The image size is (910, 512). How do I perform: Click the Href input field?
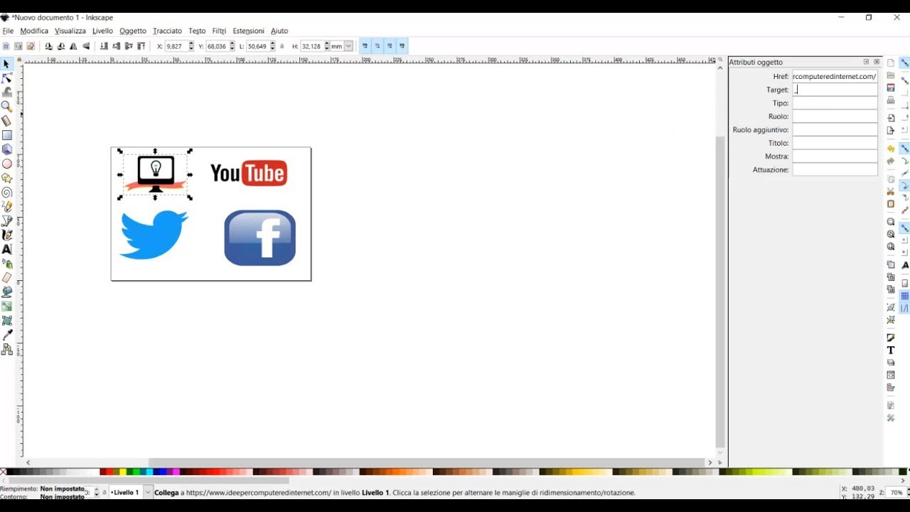tap(835, 76)
